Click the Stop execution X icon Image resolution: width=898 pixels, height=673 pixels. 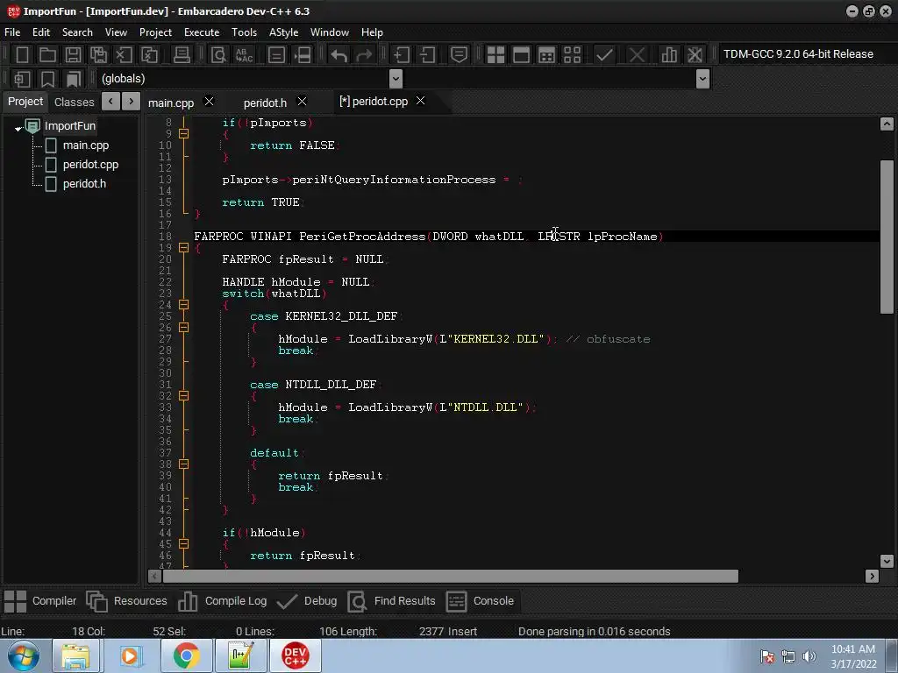tap(637, 55)
